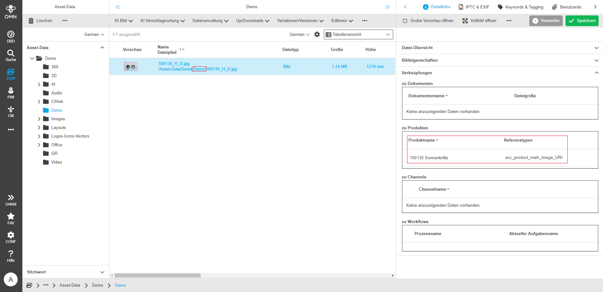This screenshot has height=292, width=603.
Task: Select the sunglasses preview thumbnail
Action: coord(130,67)
